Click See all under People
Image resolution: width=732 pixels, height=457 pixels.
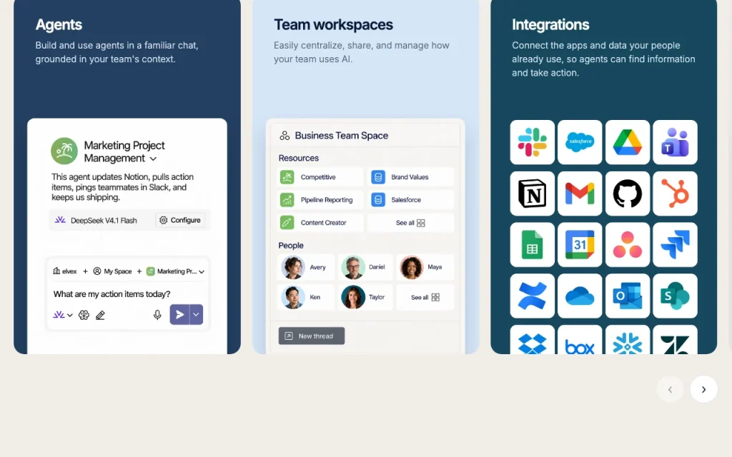[x=425, y=297]
